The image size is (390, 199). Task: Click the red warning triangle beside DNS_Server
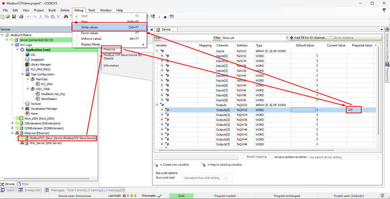pos(22,143)
